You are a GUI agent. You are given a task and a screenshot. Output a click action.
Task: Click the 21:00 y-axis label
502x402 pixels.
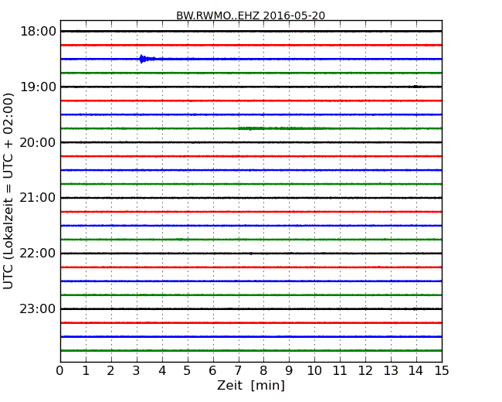point(38,198)
